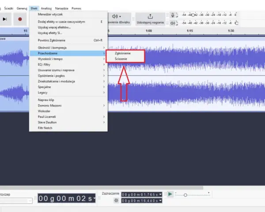Click the horizontal scrollbar
Image resolution: width=265 pixels, height=212 pixels.
(x=102, y=188)
